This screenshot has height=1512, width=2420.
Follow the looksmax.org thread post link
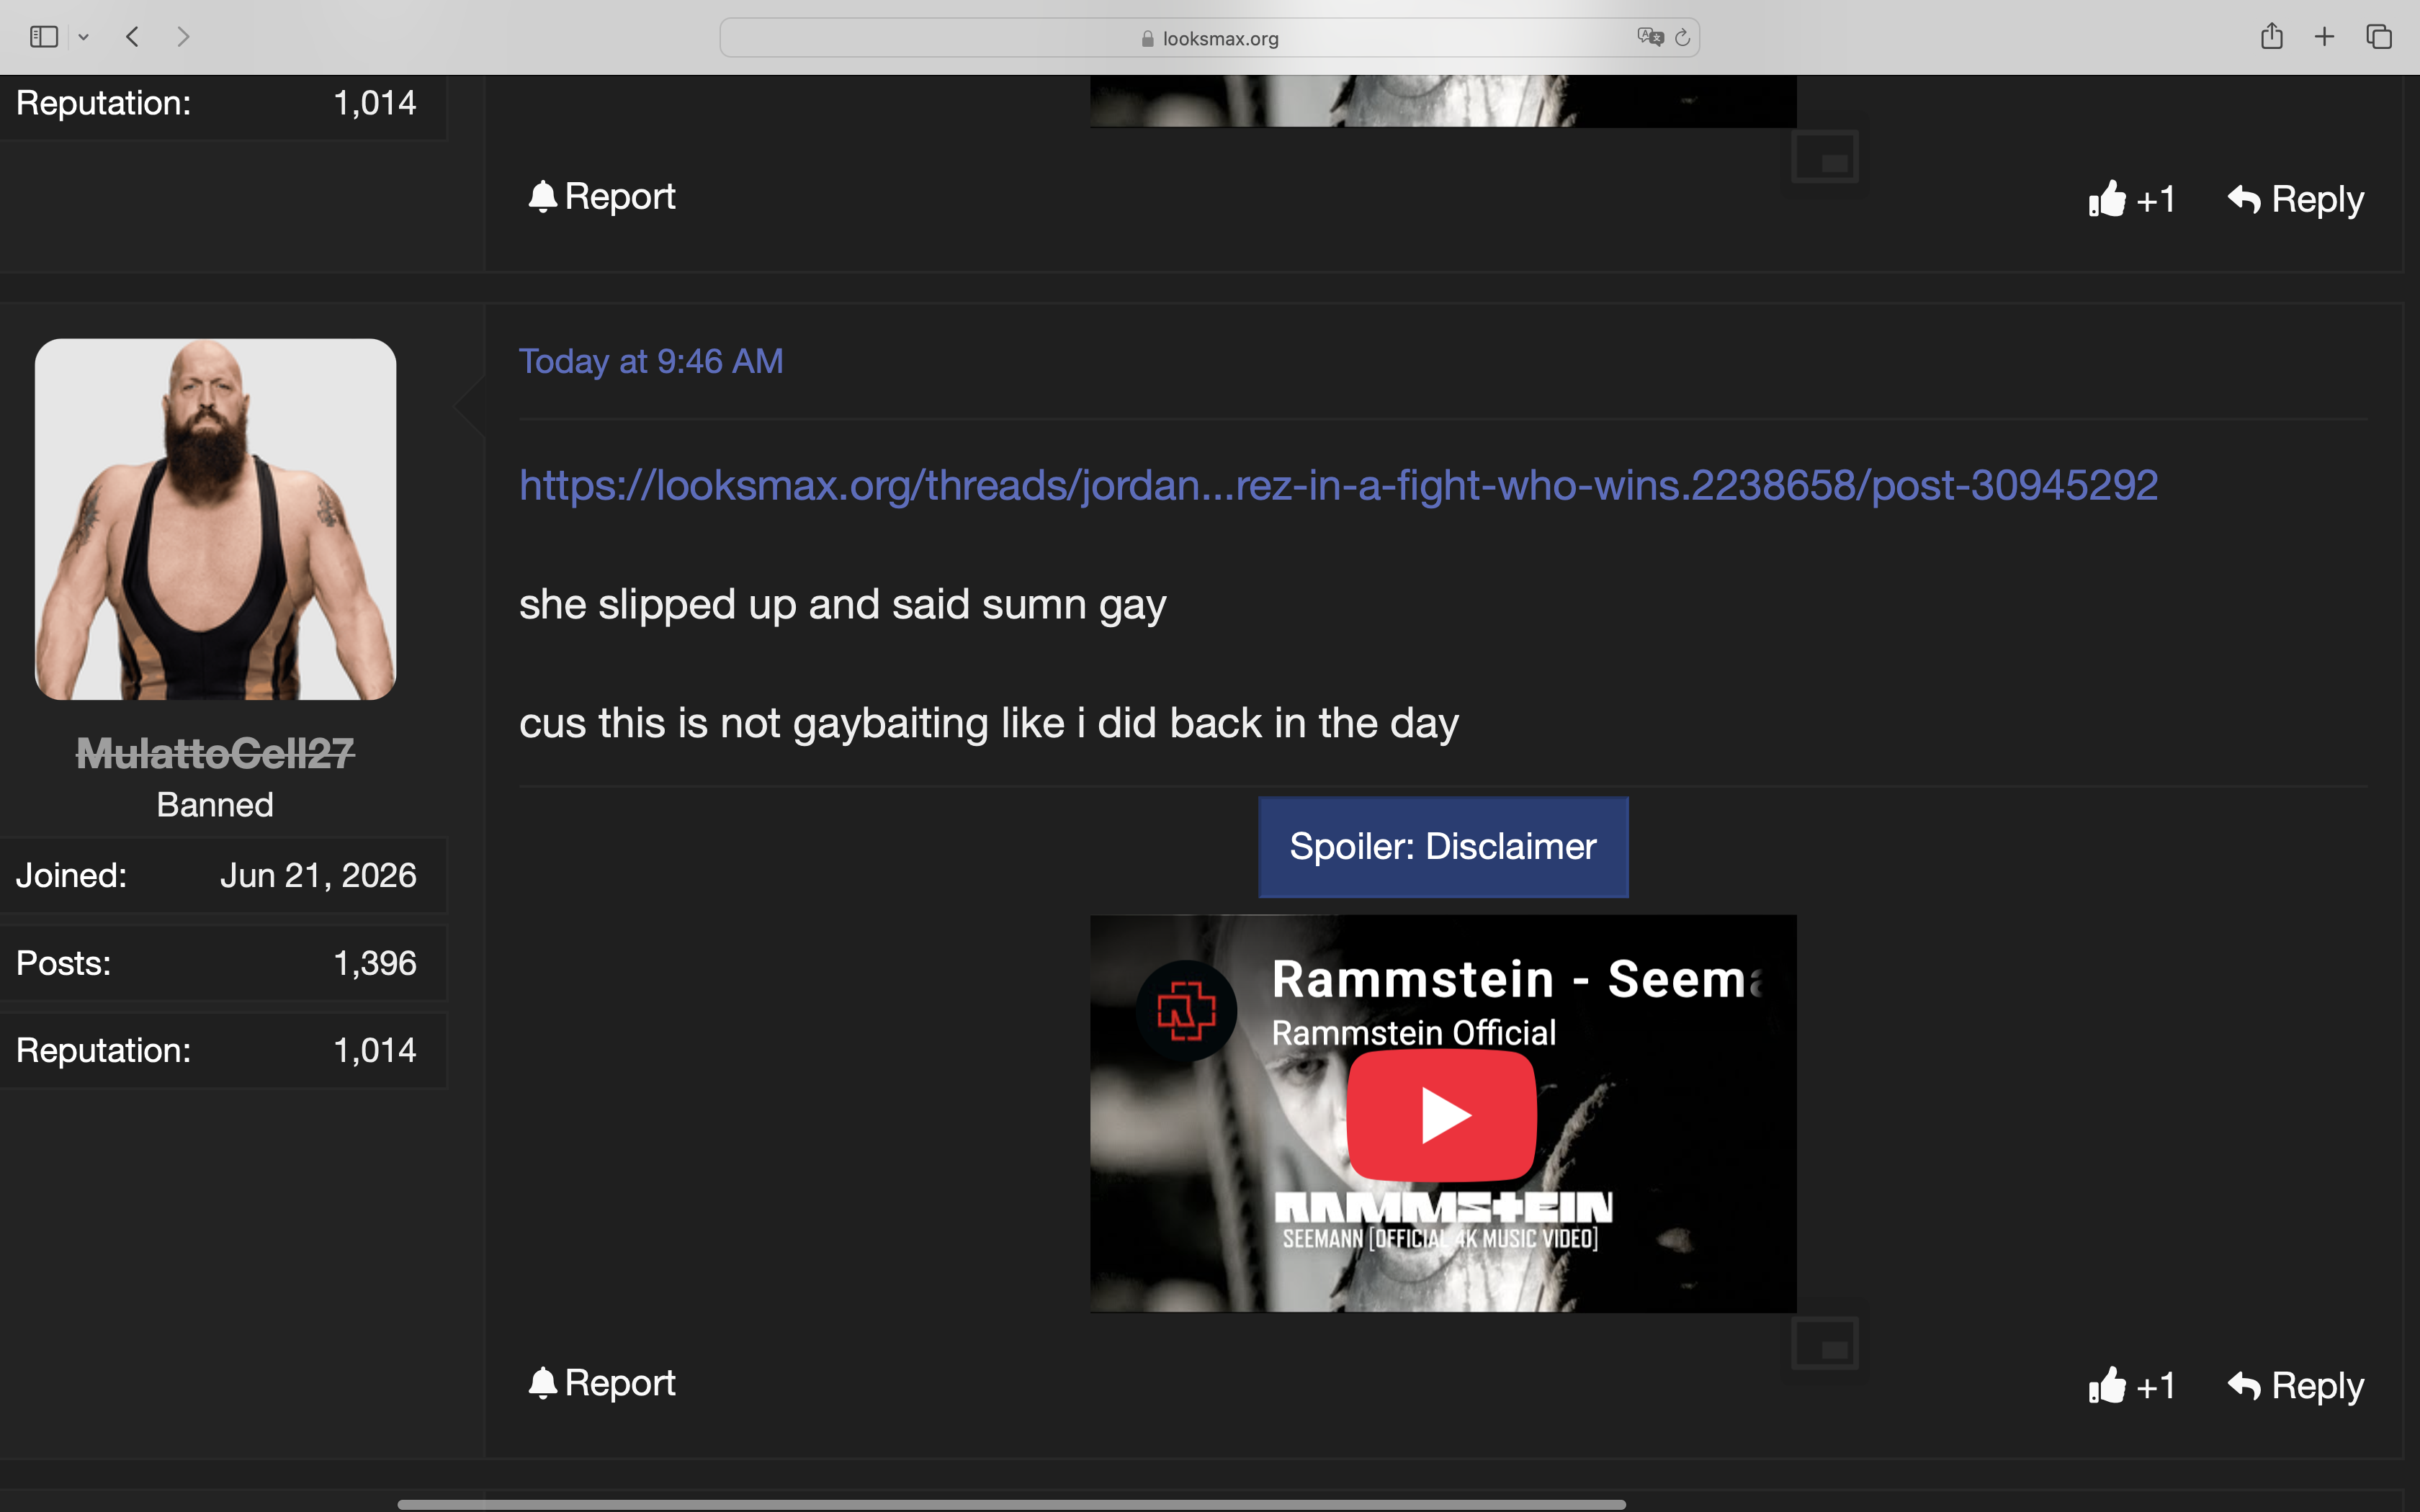pos(1338,486)
